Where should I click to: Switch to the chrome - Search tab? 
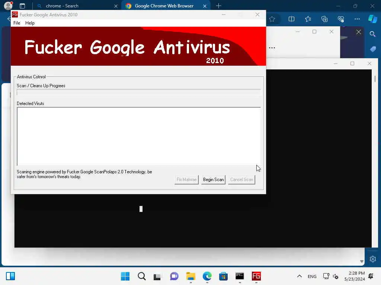[x=77, y=6]
